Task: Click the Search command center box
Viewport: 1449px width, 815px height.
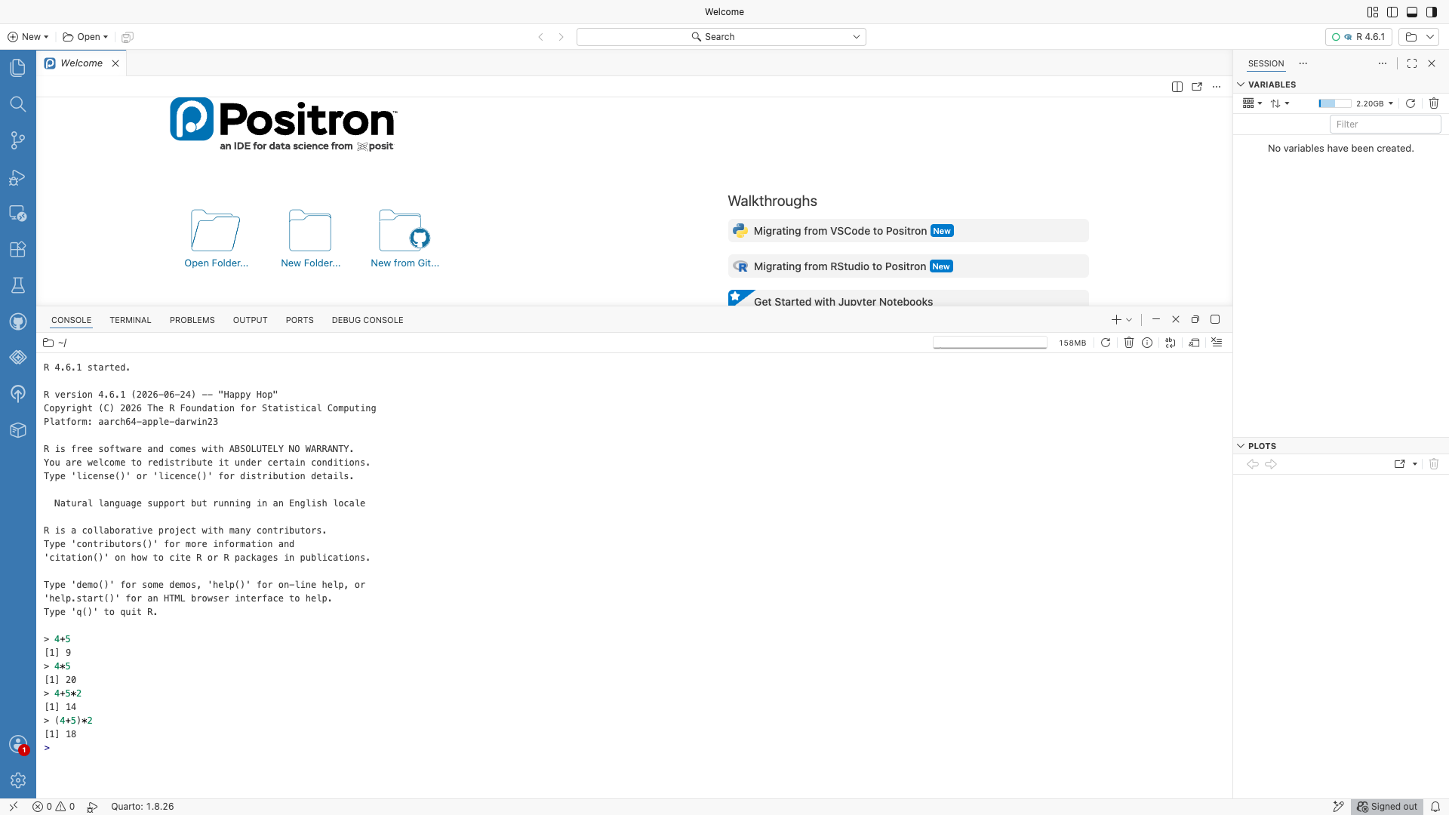Action: [x=721, y=37]
